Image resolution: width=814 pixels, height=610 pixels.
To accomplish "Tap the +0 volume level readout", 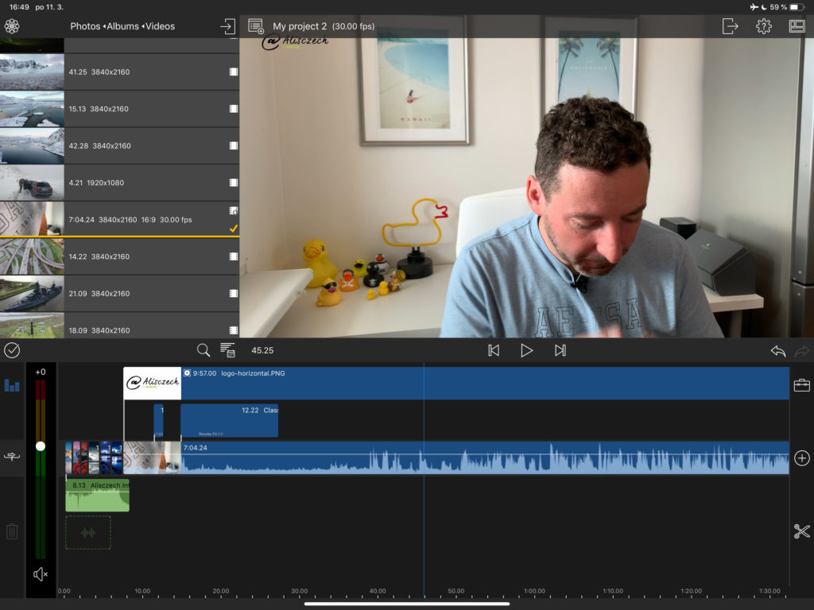I will (41, 372).
